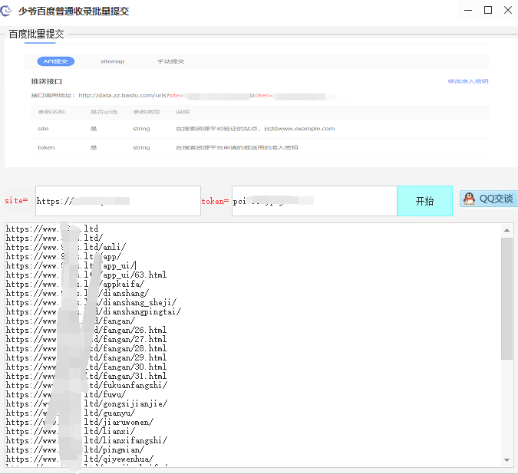Click the URL line ending in /dianshangpingtai/
Screen dimensions: 518x474
pos(94,312)
